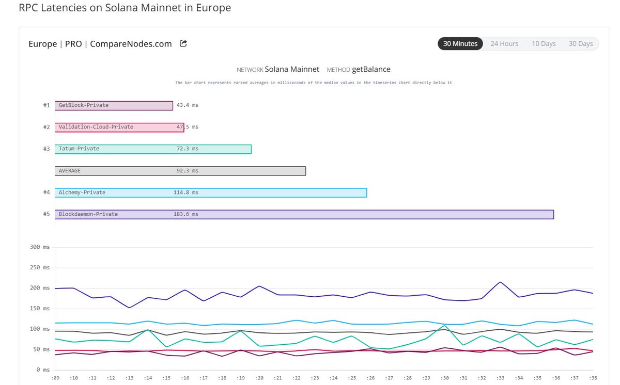Click the #2 rank label
The height and width of the screenshot is (385, 620).
click(47, 127)
